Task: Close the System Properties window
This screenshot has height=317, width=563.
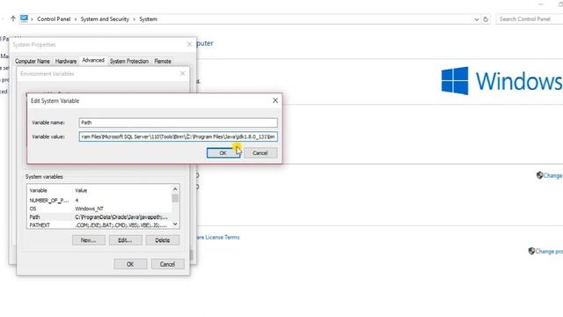Action: coord(189,44)
